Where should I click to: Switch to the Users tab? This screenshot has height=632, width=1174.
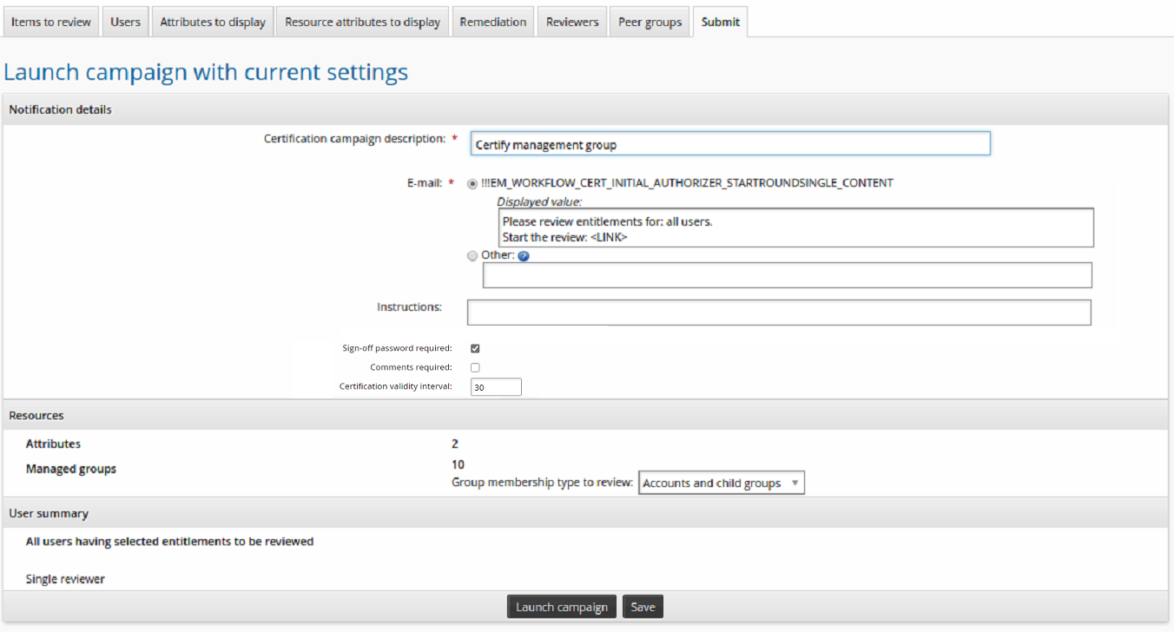(x=125, y=22)
